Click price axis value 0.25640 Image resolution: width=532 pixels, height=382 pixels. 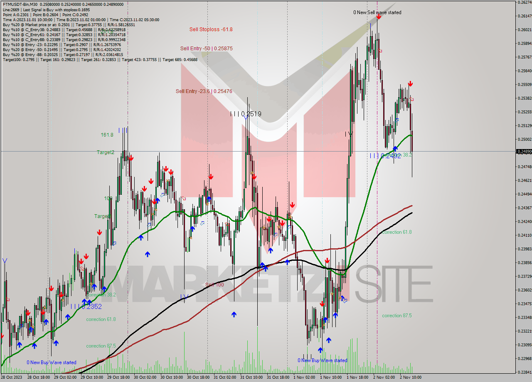(524, 71)
